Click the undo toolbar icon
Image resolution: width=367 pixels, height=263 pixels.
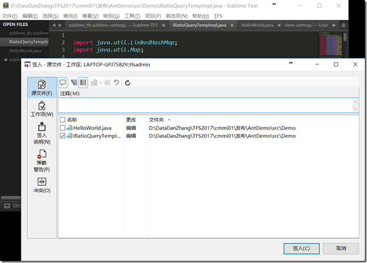(116, 82)
